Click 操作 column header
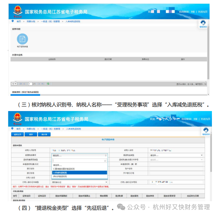 point(183,59)
